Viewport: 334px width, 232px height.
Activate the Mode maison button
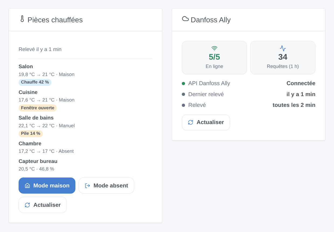coord(47,186)
